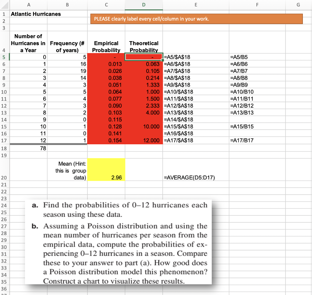Select column E header

196,5
